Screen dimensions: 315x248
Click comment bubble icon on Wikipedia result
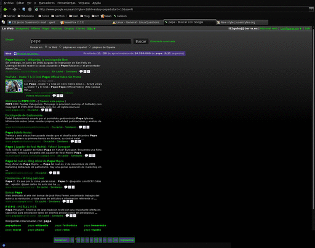point(81,71)
